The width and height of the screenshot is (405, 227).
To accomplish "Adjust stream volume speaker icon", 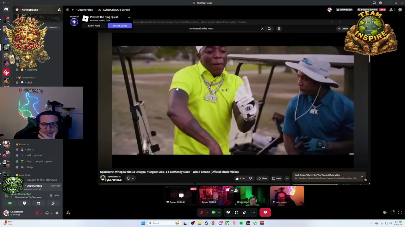I will point(385,212).
